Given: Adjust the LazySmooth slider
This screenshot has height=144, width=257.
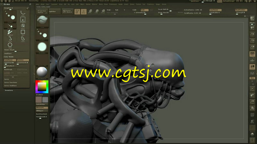Looking at the screenshot, I should (x=22, y=63).
